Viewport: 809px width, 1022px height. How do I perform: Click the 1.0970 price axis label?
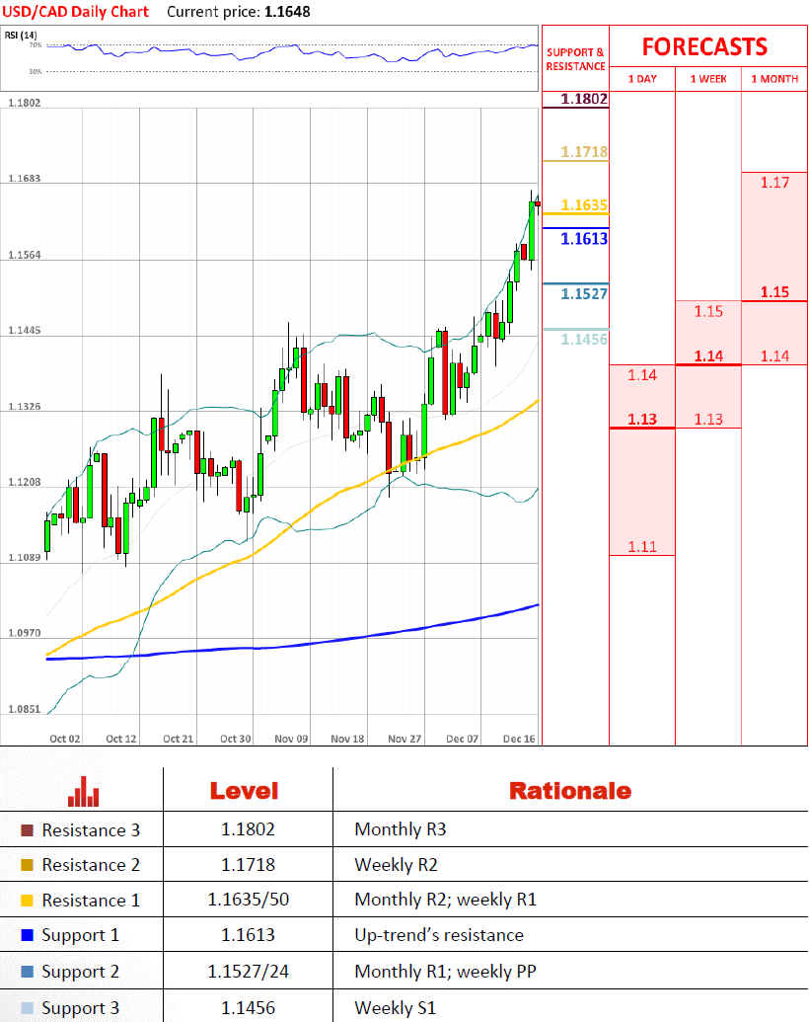24,634
